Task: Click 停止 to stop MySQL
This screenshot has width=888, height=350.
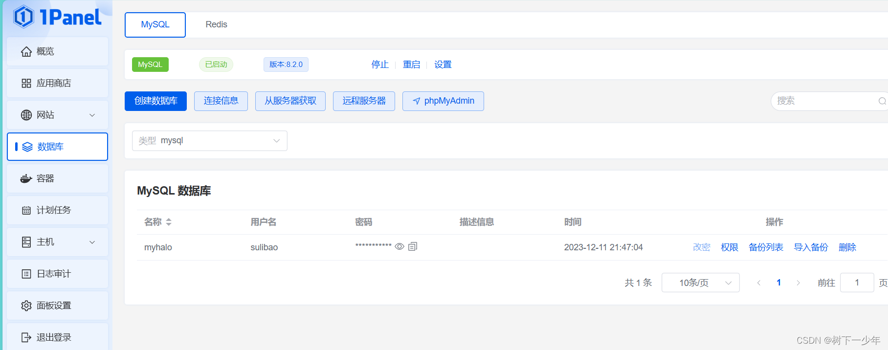Action: [380, 65]
